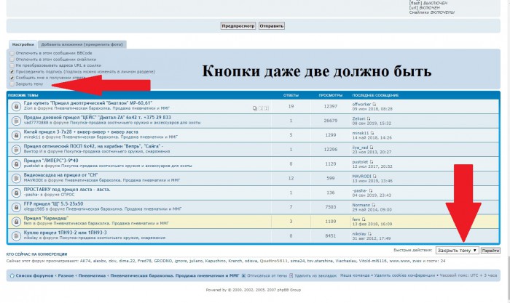
Task: Check the Закрыть тему checkbox
Action: [12, 84]
